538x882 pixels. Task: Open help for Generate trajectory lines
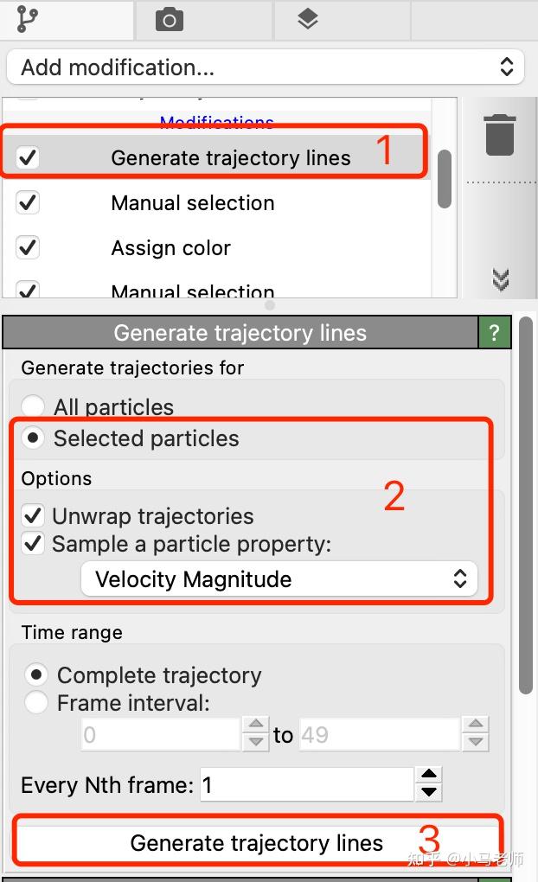pyautogui.click(x=494, y=333)
